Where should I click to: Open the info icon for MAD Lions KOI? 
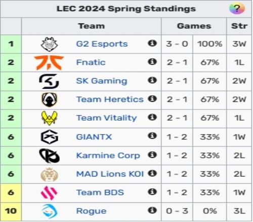tap(152, 174)
